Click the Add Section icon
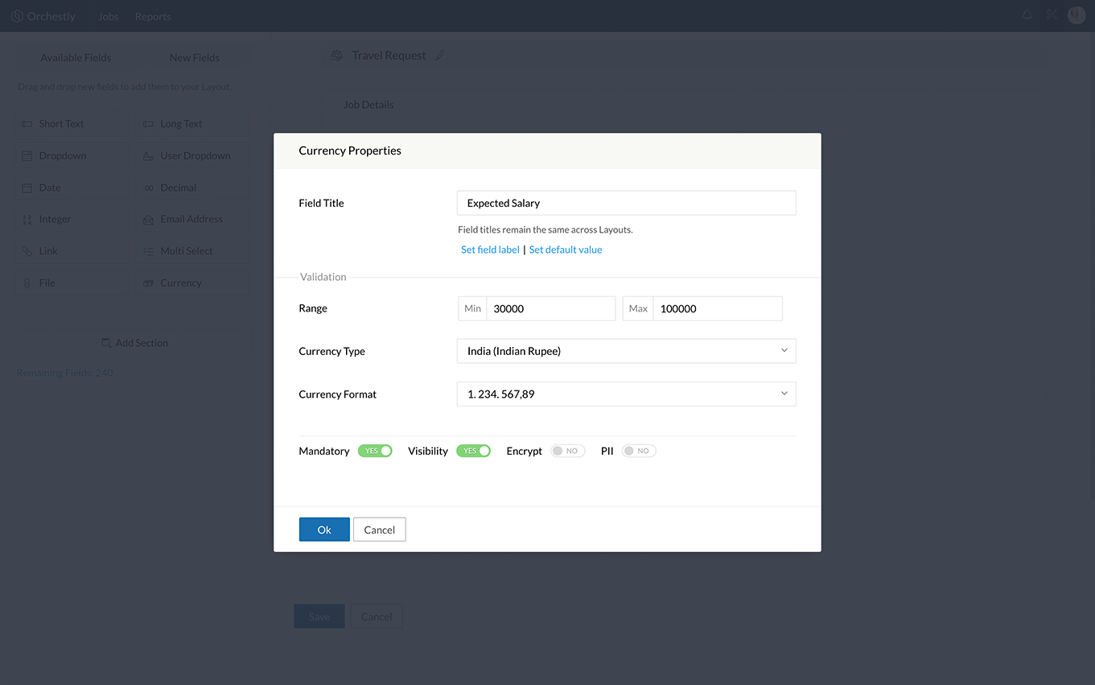This screenshot has width=1095, height=685. pyautogui.click(x=106, y=343)
